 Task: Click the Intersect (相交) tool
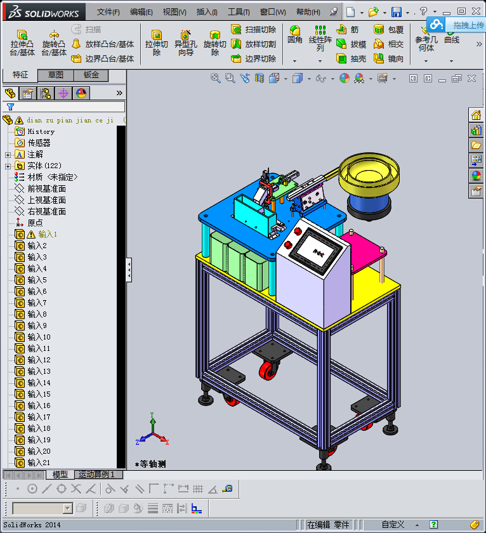(388, 44)
